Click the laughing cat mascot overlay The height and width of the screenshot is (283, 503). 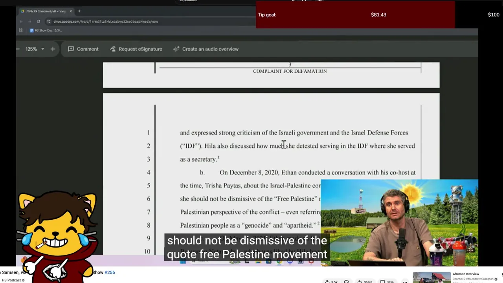(57, 237)
